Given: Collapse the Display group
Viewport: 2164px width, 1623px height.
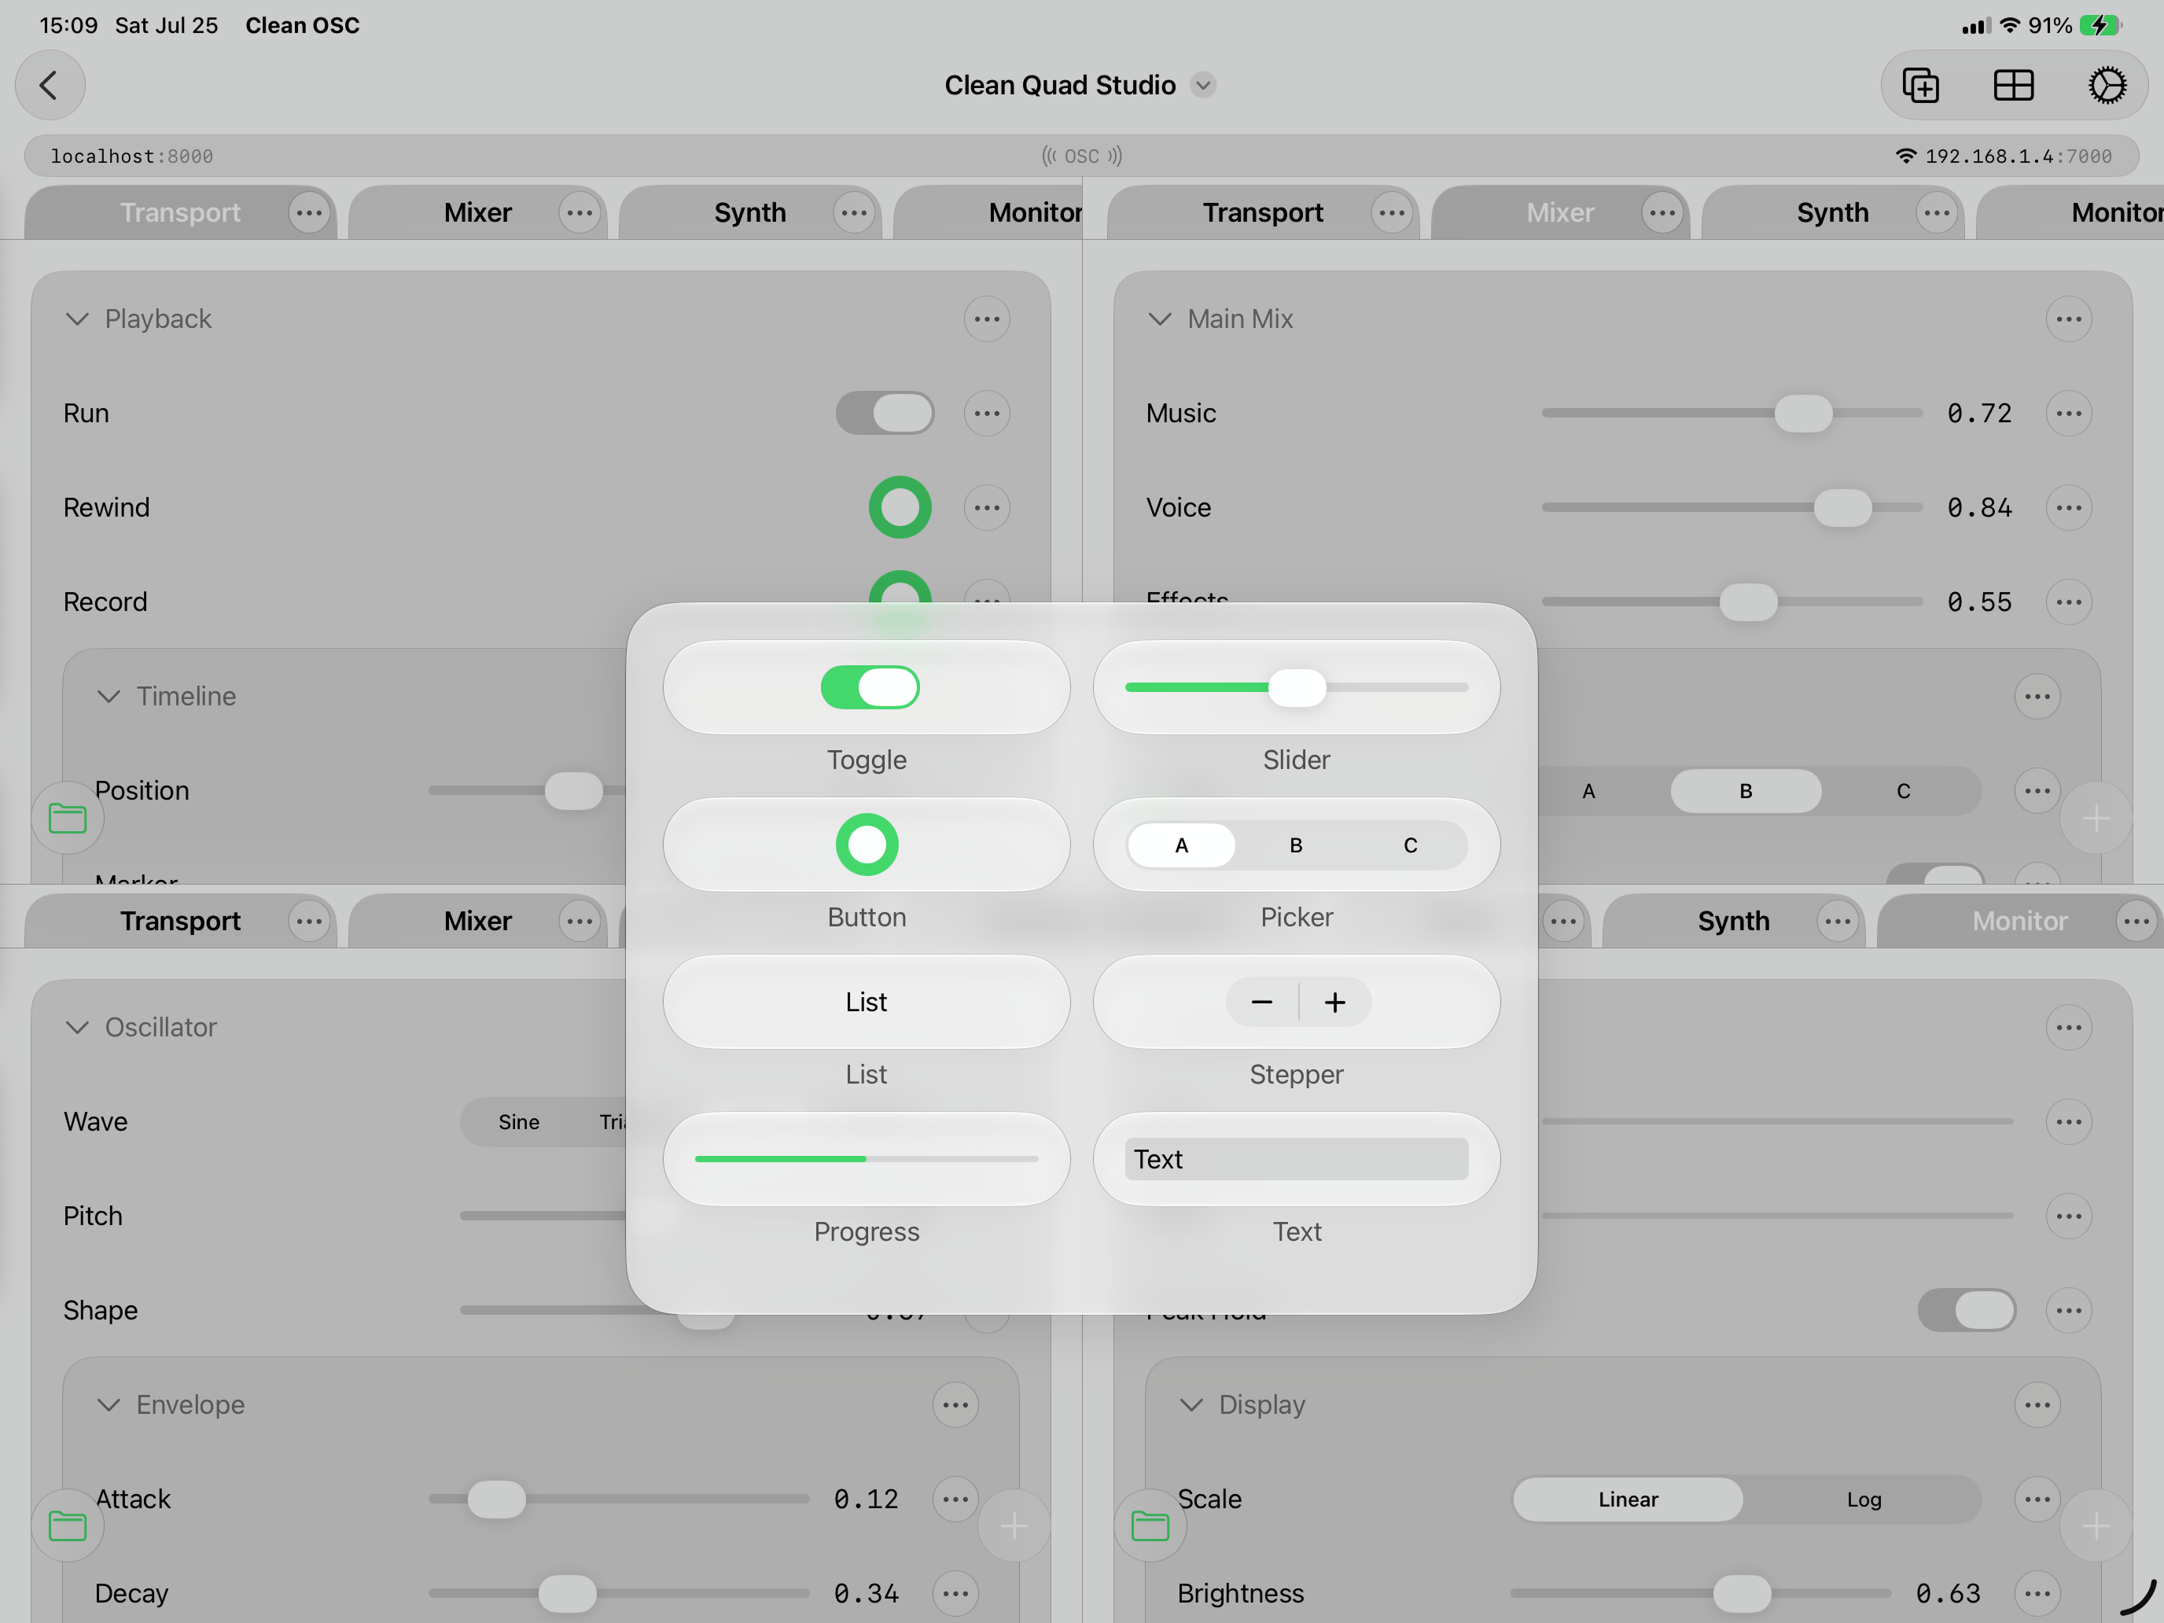Looking at the screenshot, I should pyautogui.click(x=1191, y=1405).
